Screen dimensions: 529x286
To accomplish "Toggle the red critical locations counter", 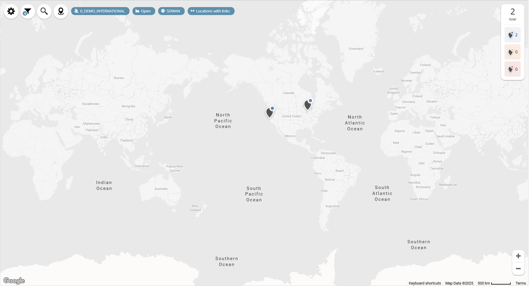I will tap(512, 69).
